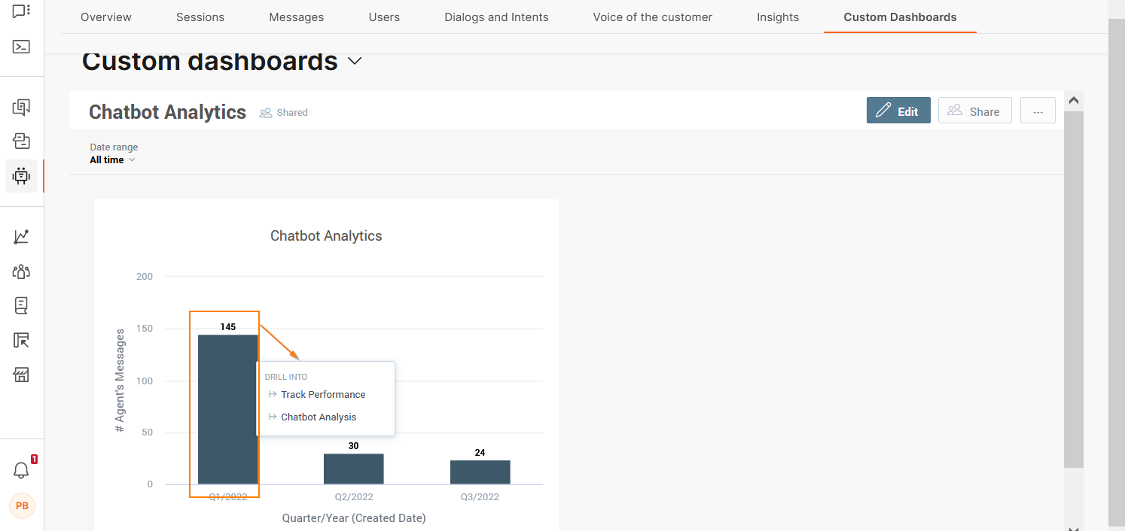Switch to the Overview tab
1125x531 pixels.
tap(106, 17)
